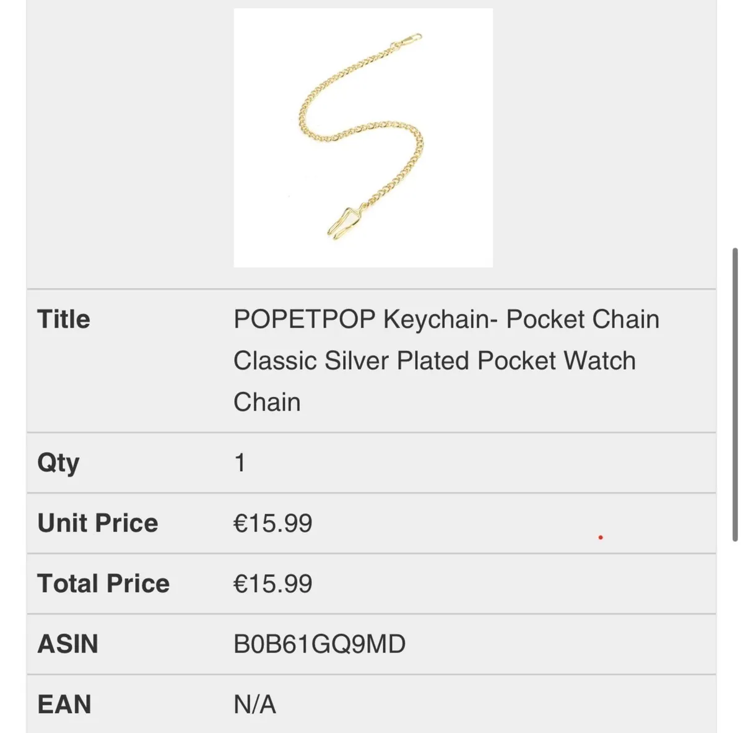Screen dimensions: 743x733
Task: Click the Unit Price value €15.99
Action: point(273,523)
